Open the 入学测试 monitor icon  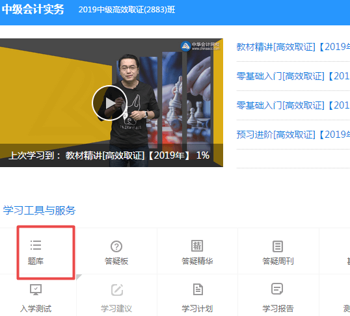click(36, 289)
